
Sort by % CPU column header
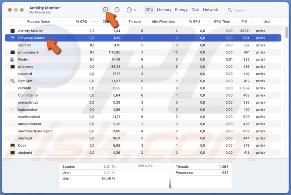[x=81, y=21]
